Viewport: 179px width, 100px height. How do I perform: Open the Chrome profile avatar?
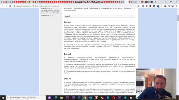click(173, 6)
